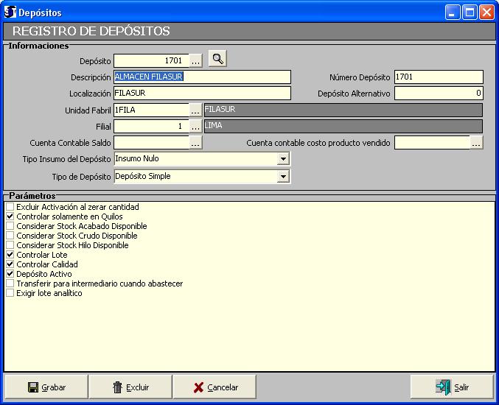Click into the Descripción text field
The height and width of the screenshot is (405, 499).
pos(201,77)
